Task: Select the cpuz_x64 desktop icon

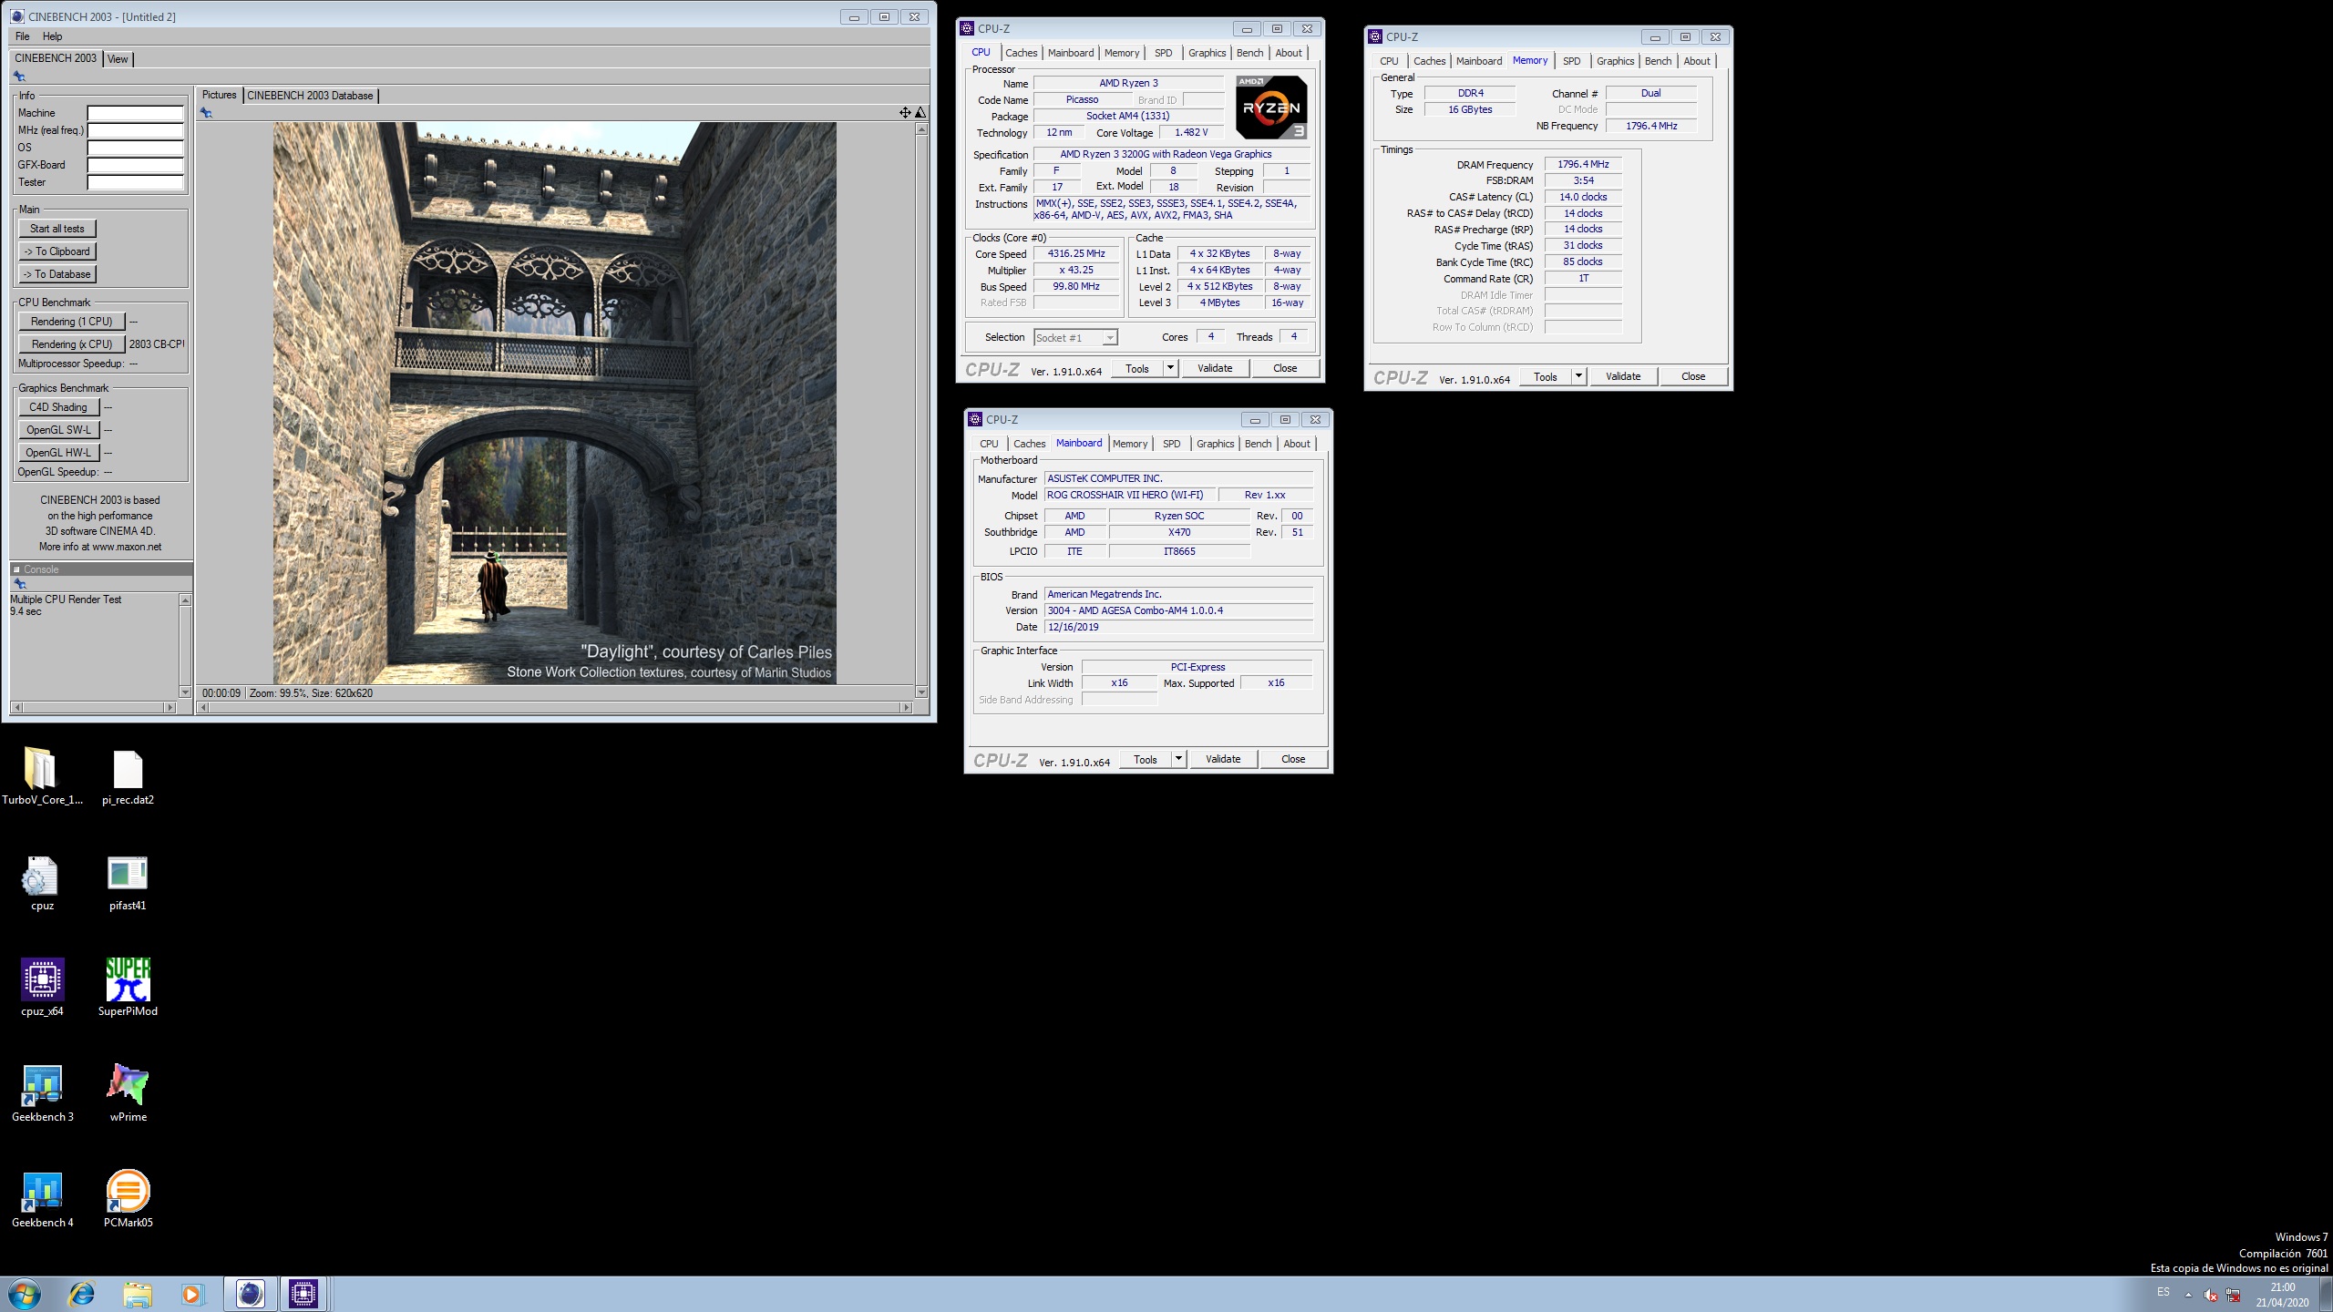Action: click(x=42, y=988)
